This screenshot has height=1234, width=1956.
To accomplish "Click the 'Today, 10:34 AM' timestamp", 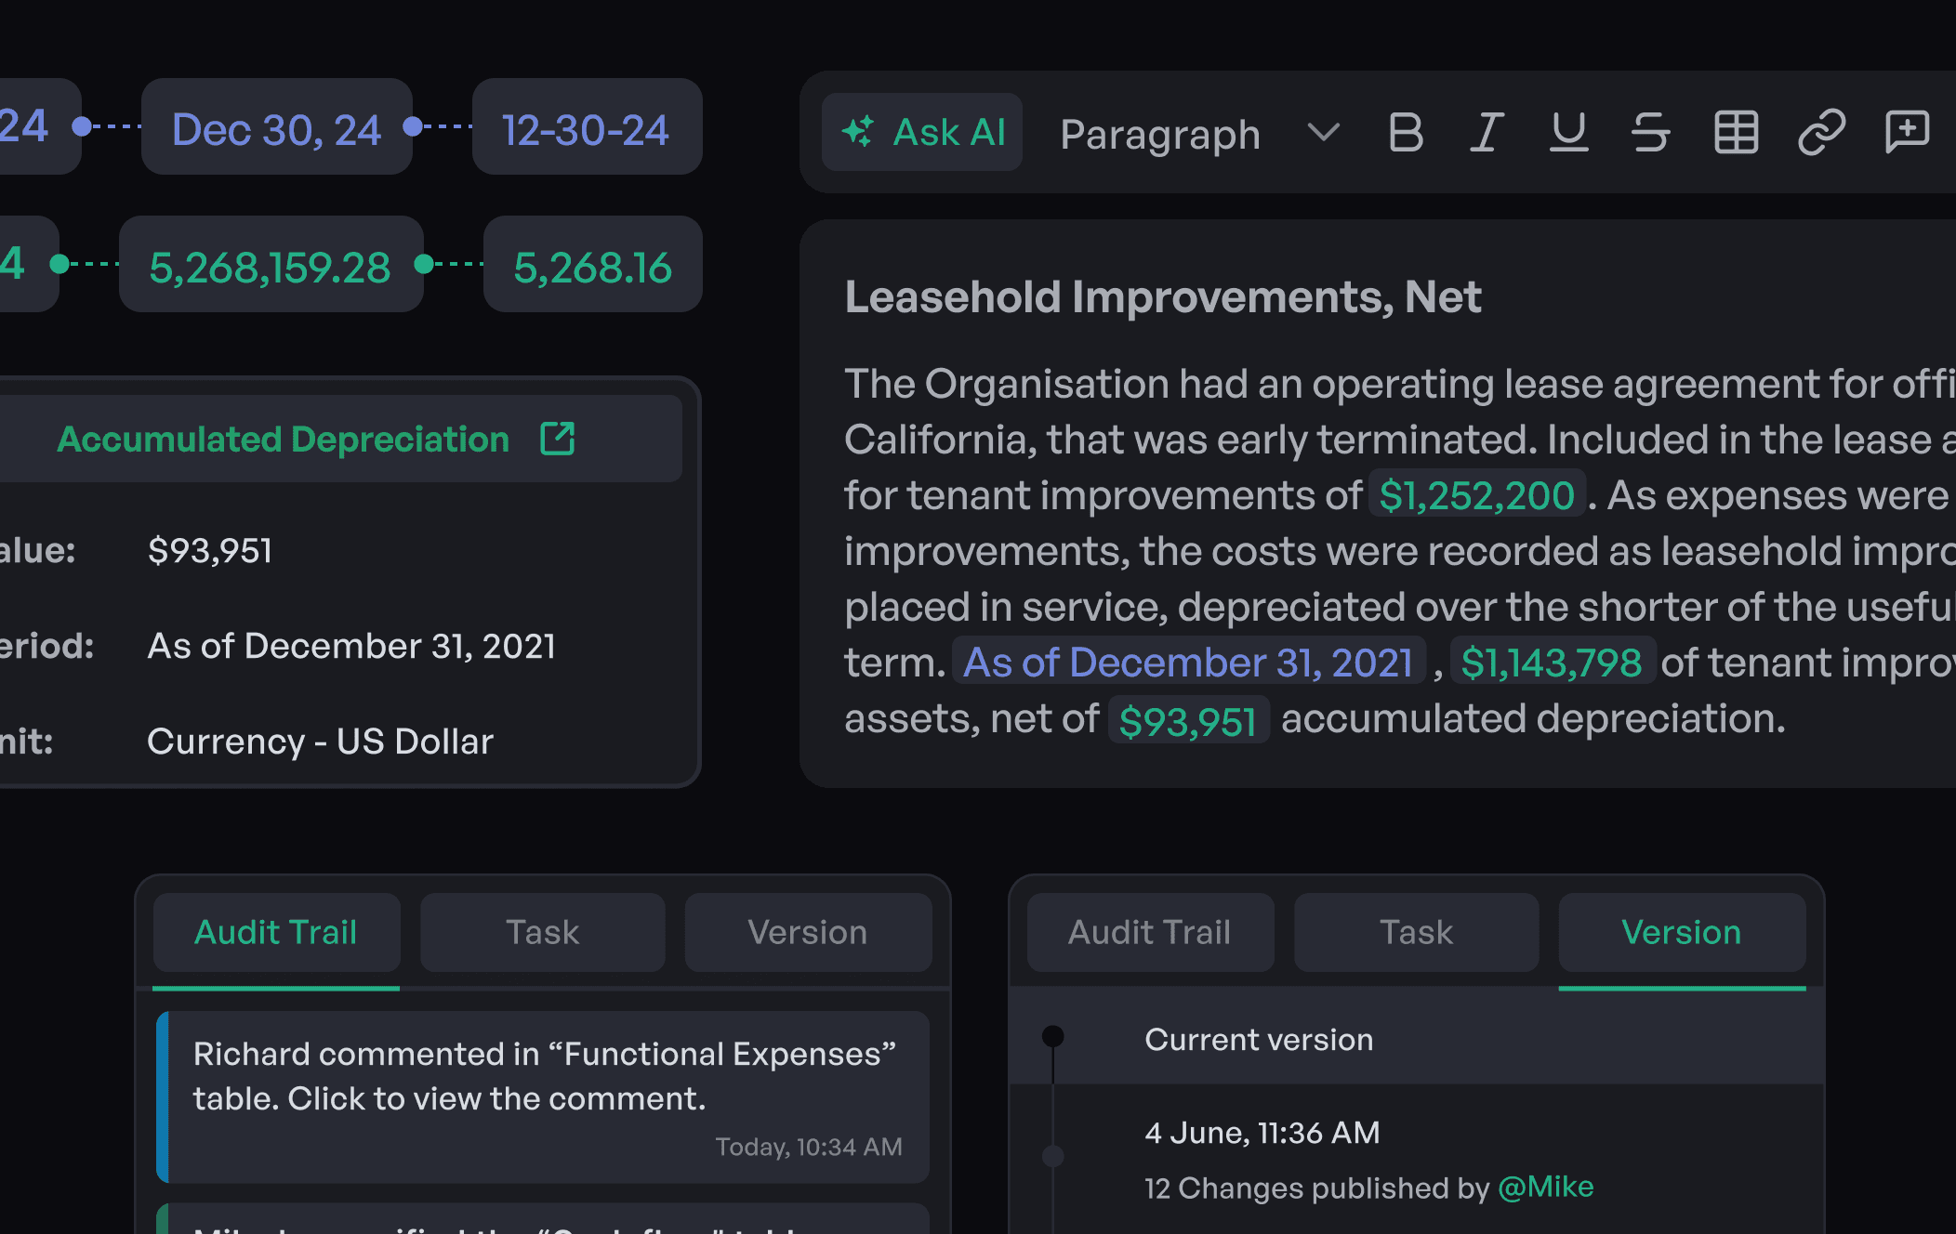I will pos(809,1147).
